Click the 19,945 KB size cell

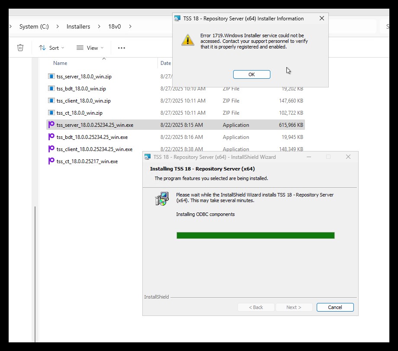(292, 137)
